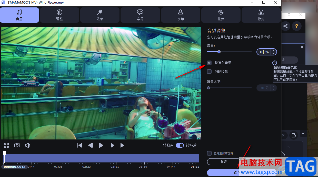318x177 pixels.
Task: Click the 转换后 label text
Action: (x=191, y=145)
